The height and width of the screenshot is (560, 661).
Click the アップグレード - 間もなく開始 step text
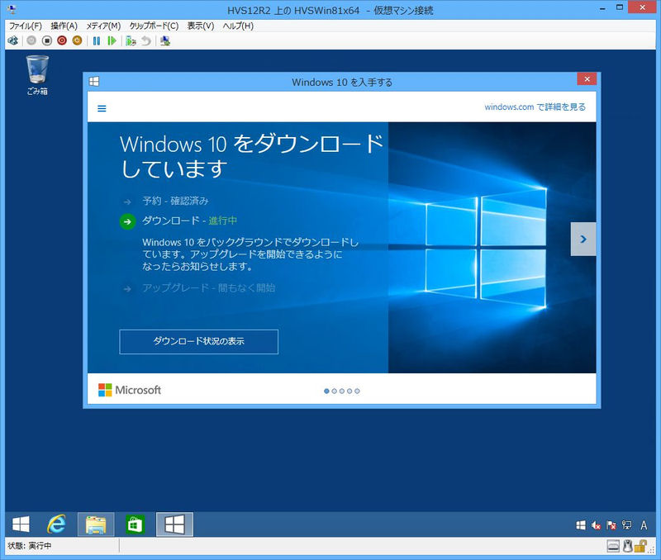[209, 287]
